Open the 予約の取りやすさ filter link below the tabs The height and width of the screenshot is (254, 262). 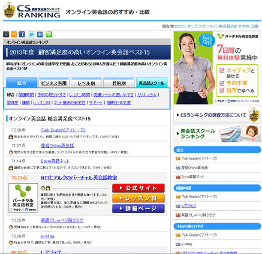coord(52,95)
